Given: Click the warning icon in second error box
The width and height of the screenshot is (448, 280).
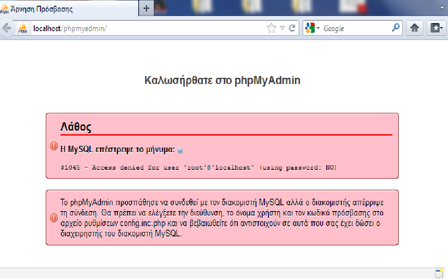Looking at the screenshot, I should pos(54,217).
